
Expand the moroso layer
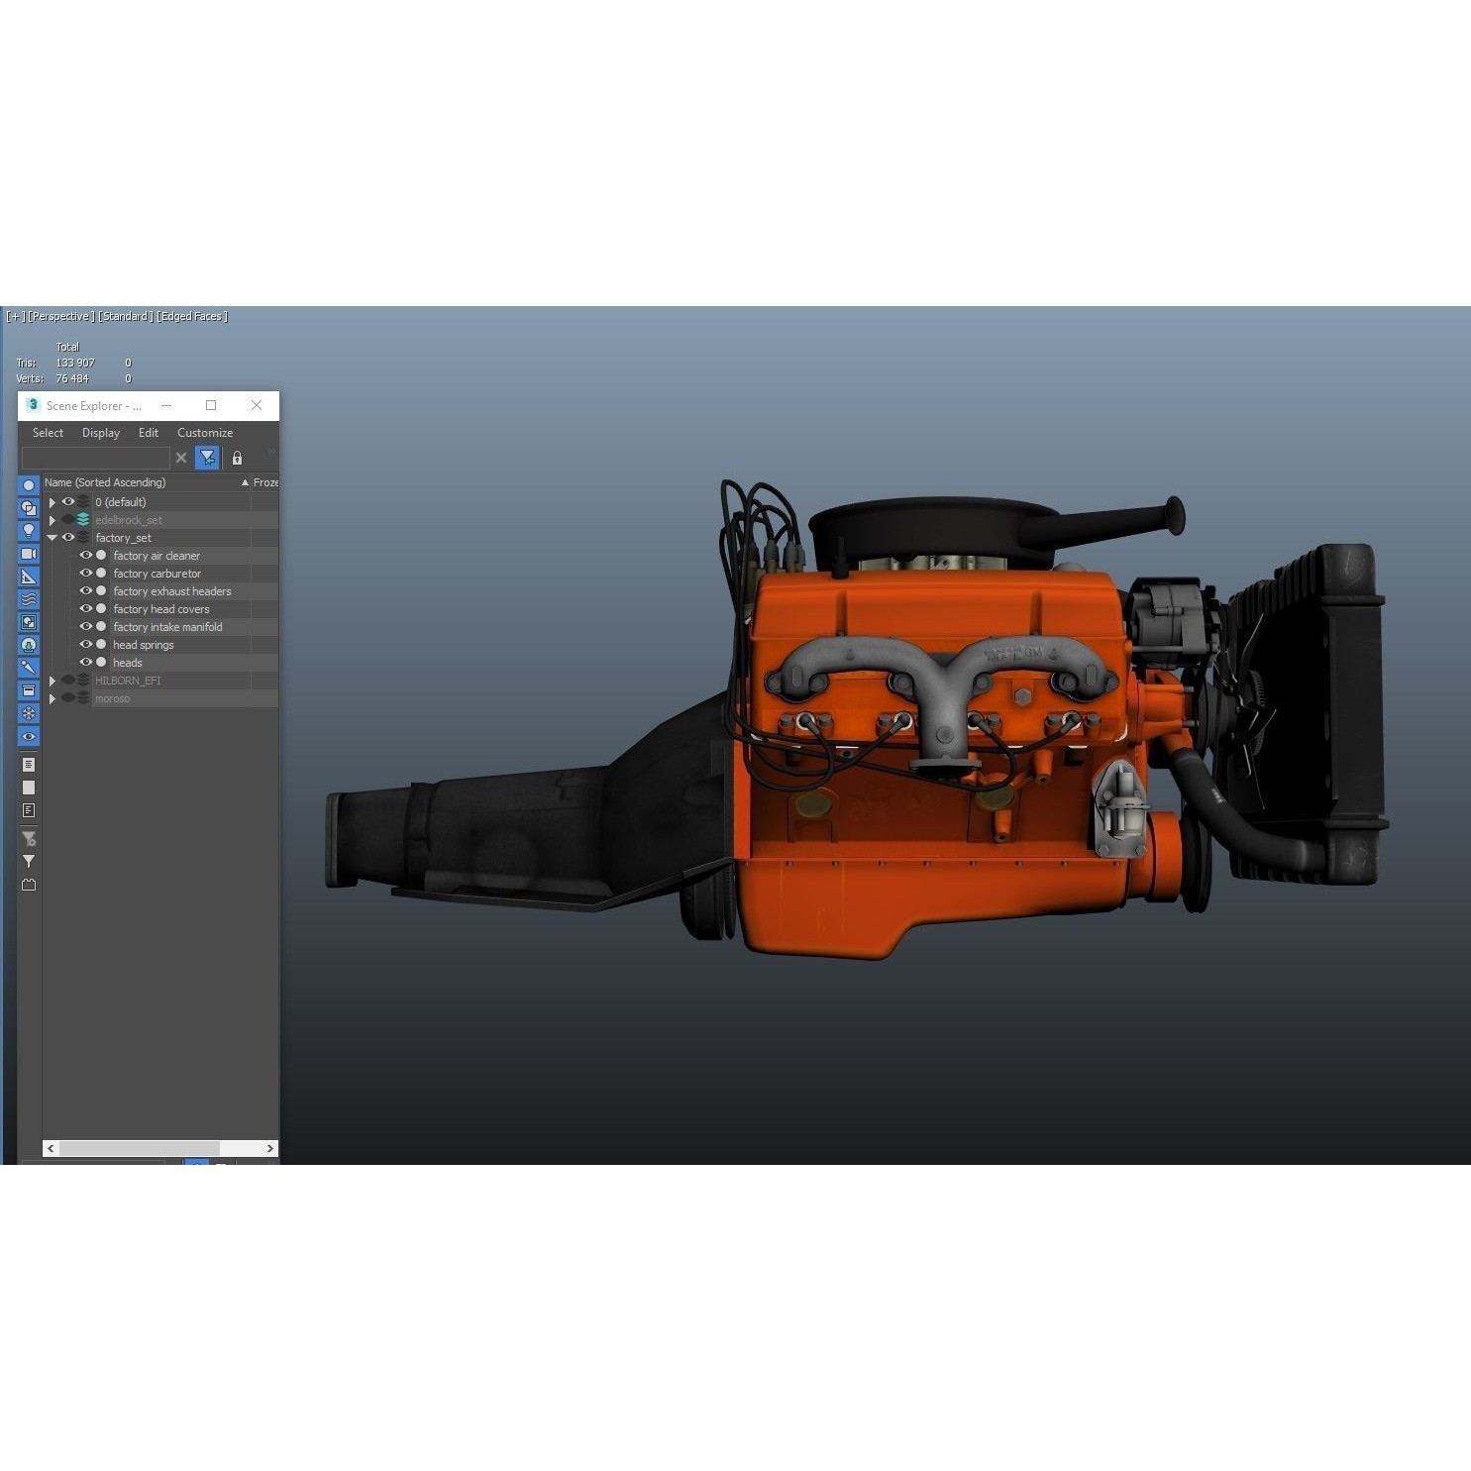[x=52, y=698]
